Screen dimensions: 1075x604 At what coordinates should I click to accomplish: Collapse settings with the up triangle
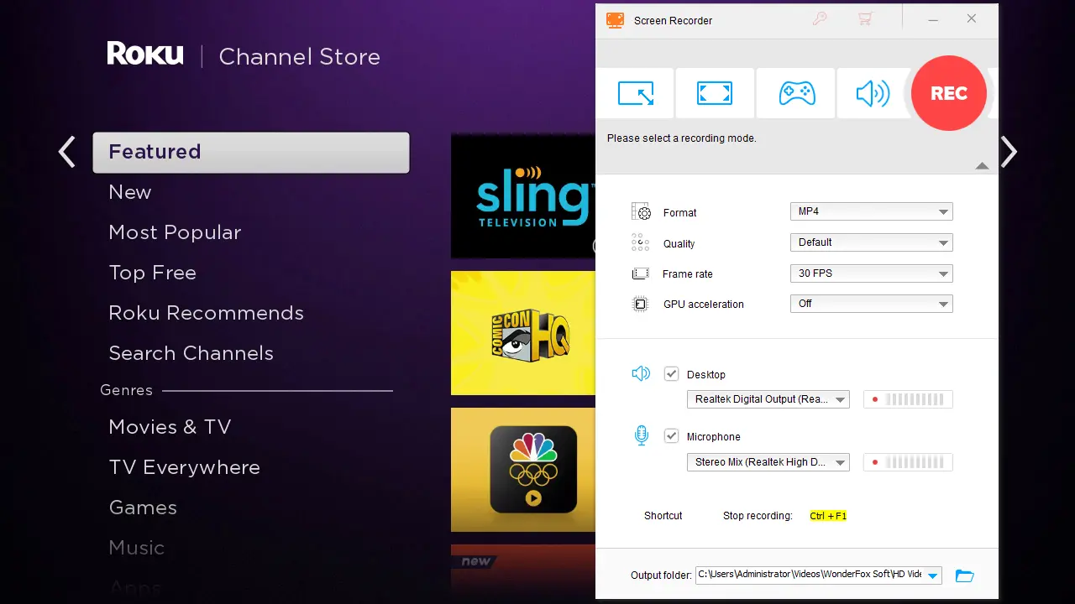click(x=982, y=166)
